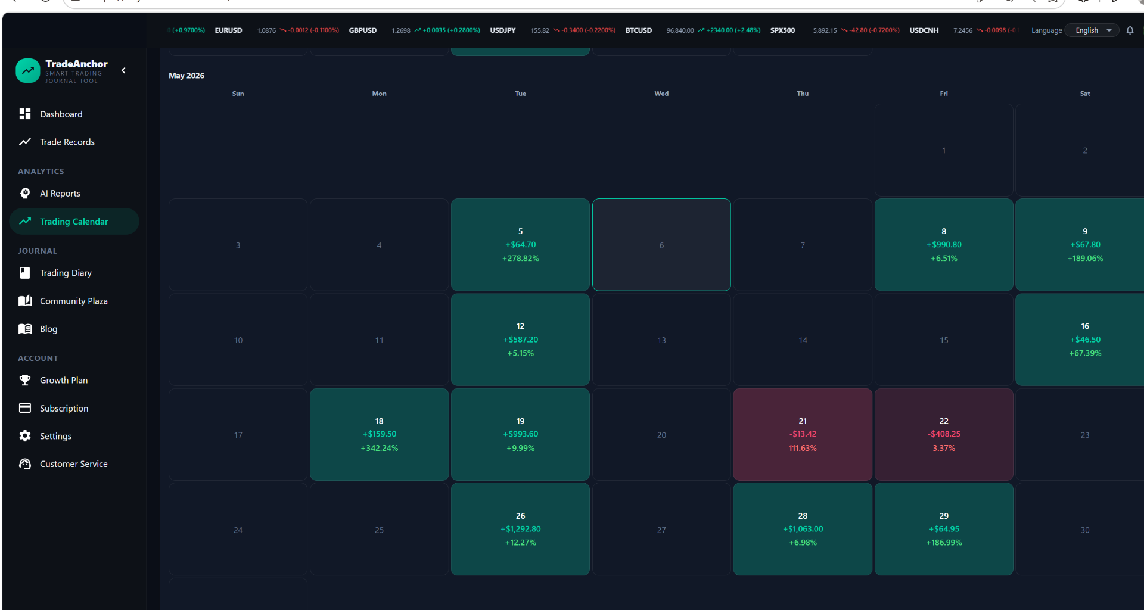This screenshot has width=1144, height=610.
Task: Select empty day May 24
Action: tap(238, 529)
